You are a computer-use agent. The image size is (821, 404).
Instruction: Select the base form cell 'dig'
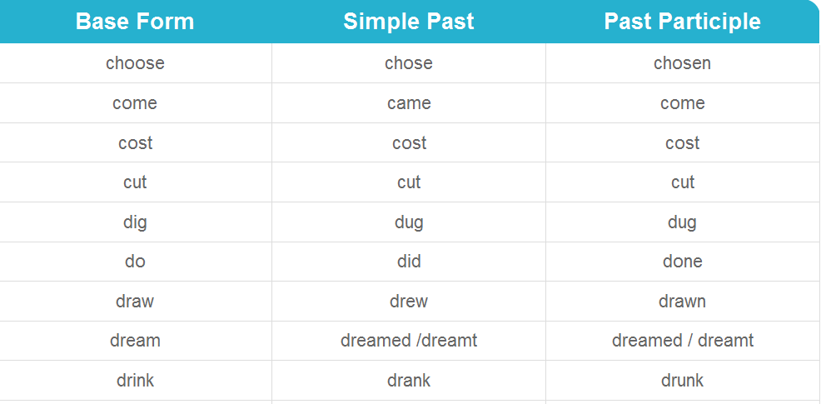[135, 222]
